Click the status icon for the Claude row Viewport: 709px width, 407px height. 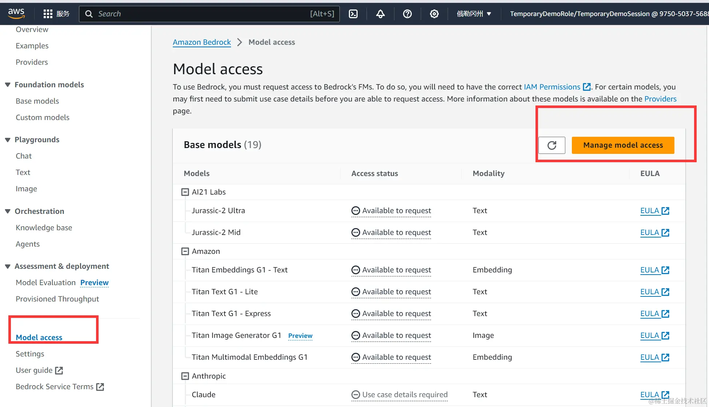(x=356, y=395)
